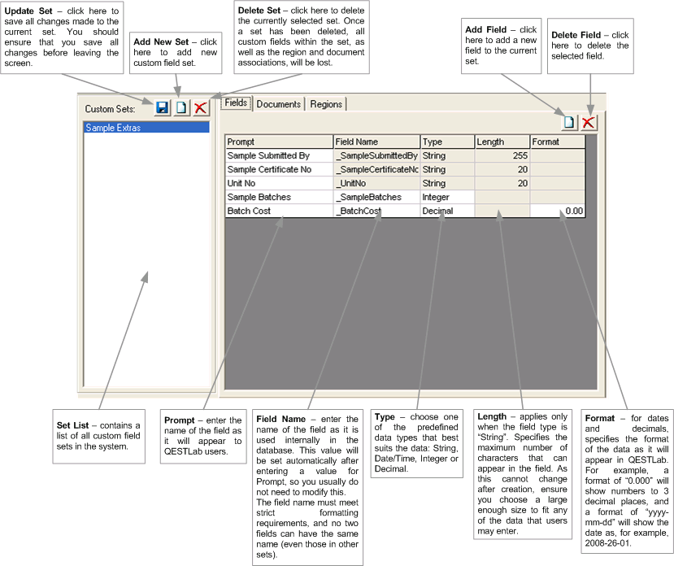Click the Sample Submitted By prompt cell
This screenshot has width=674, height=566.
(278, 155)
